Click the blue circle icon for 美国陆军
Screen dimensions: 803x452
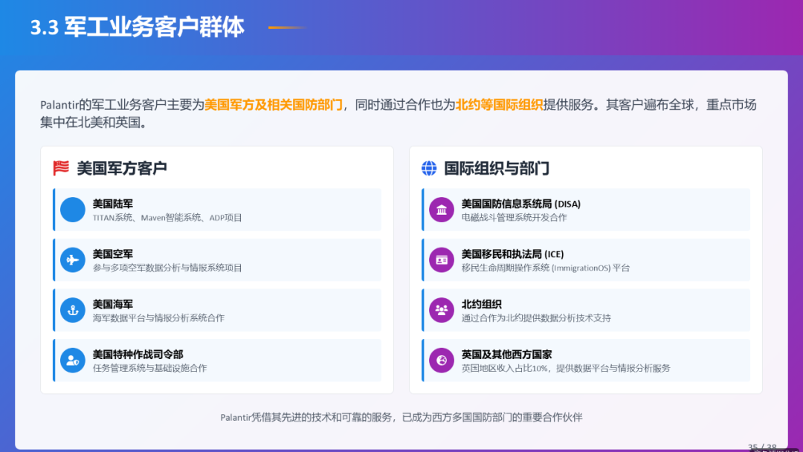73,210
